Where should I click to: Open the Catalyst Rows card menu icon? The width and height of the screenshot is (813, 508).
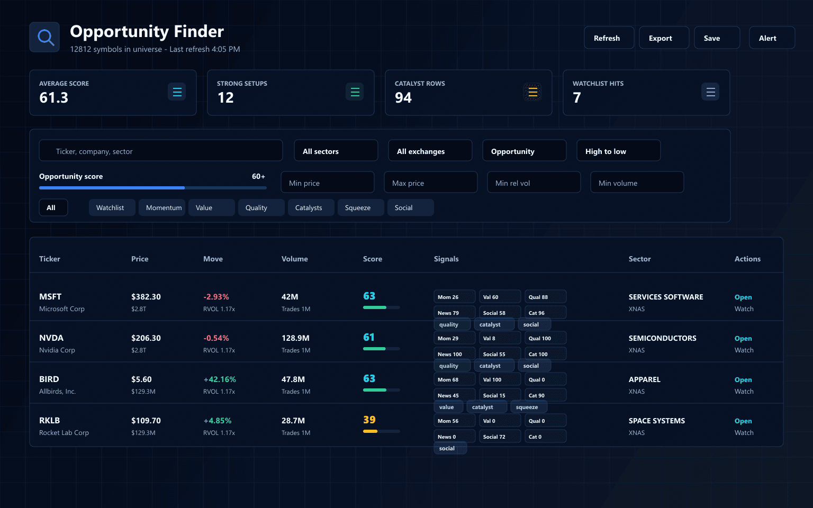[532, 92]
